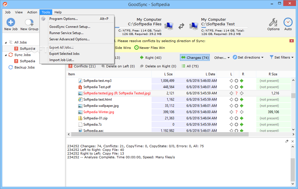Set no-copy circle for Softpedia Test.pdf
Screen dimensions: 298x189
click(236, 87)
